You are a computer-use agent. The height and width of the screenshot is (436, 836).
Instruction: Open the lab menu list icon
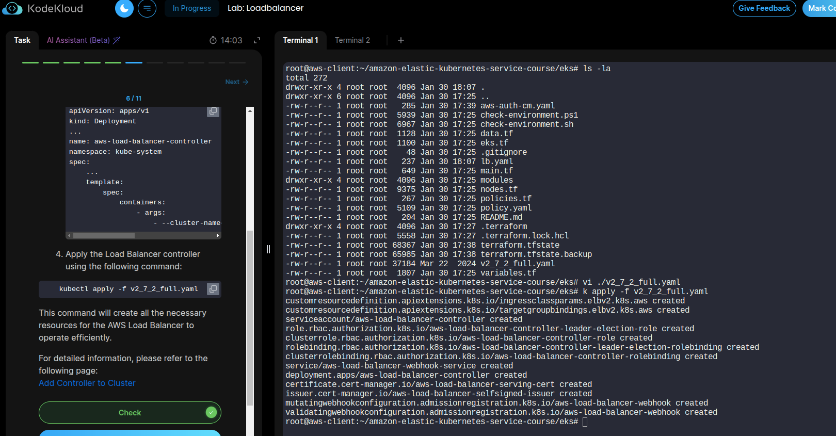147,8
